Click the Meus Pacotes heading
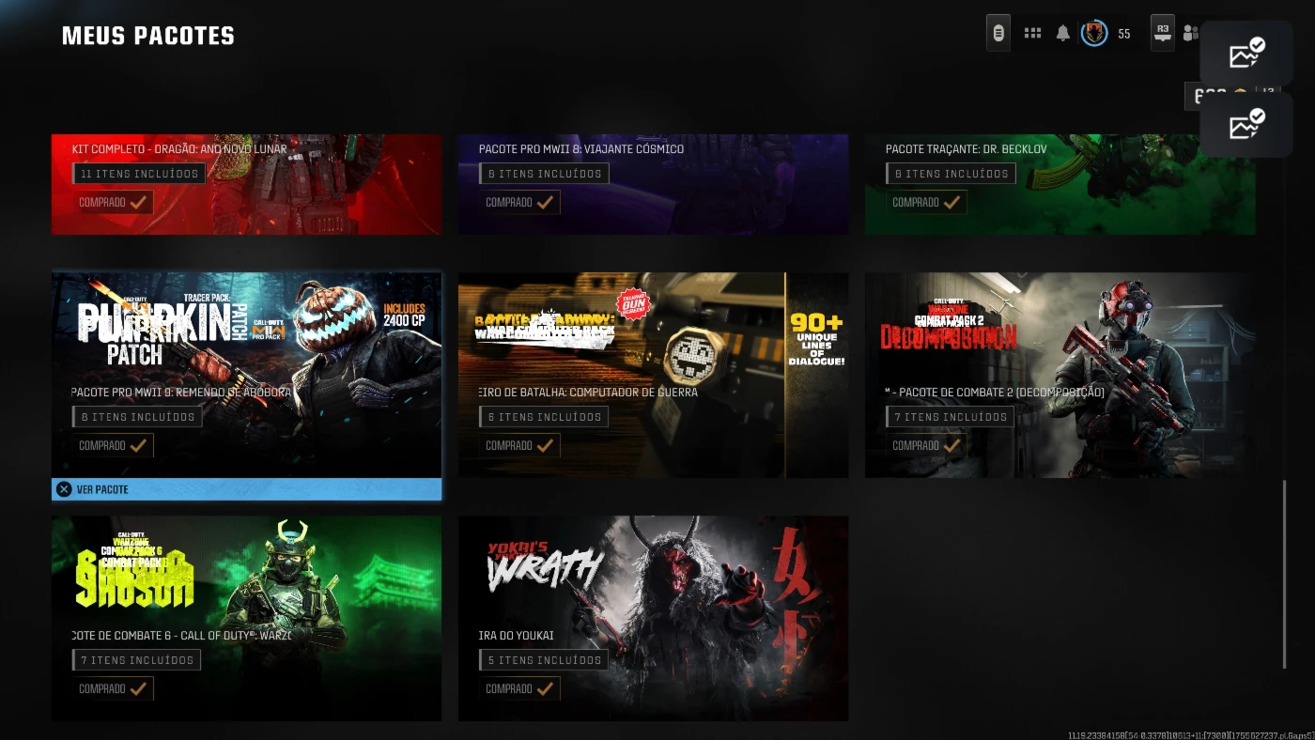1315x740 pixels. [x=148, y=36]
